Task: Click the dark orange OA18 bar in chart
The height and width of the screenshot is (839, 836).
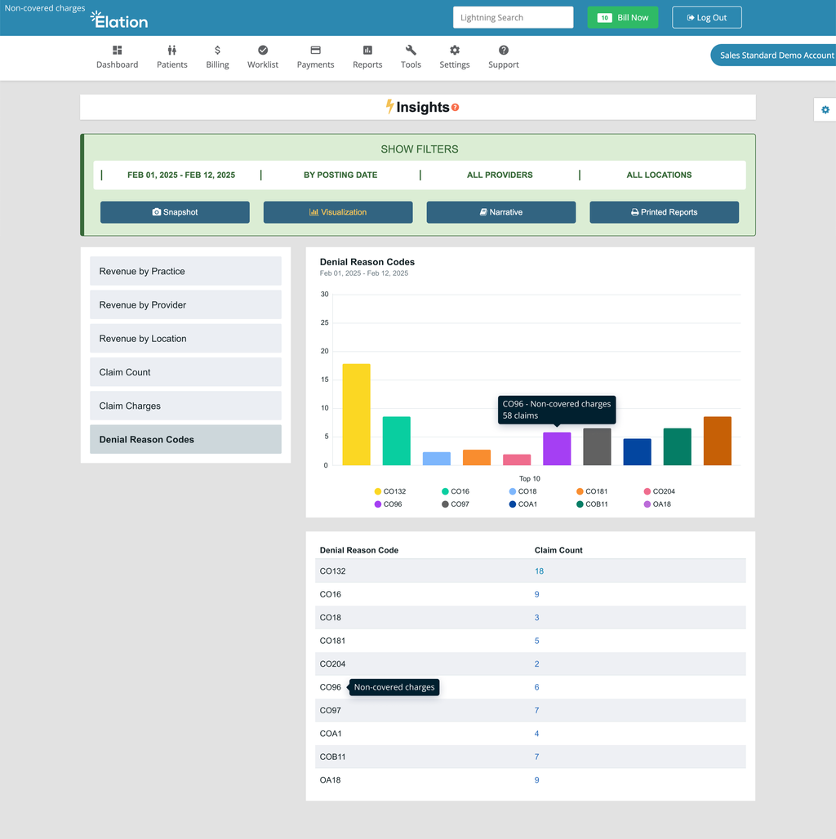Action: pos(718,441)
